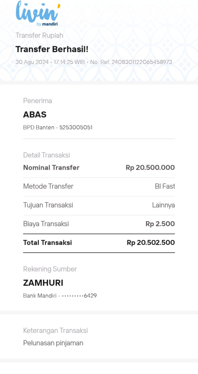Viewport: 198px width, 374px height.
Task: Click the masked Bank Mandiri account ending 6429
Action: pyautogui.click(x=79, y=296)
